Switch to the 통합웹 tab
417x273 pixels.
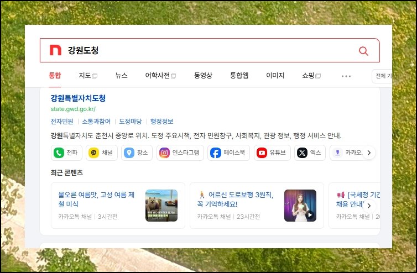point(239,76)
